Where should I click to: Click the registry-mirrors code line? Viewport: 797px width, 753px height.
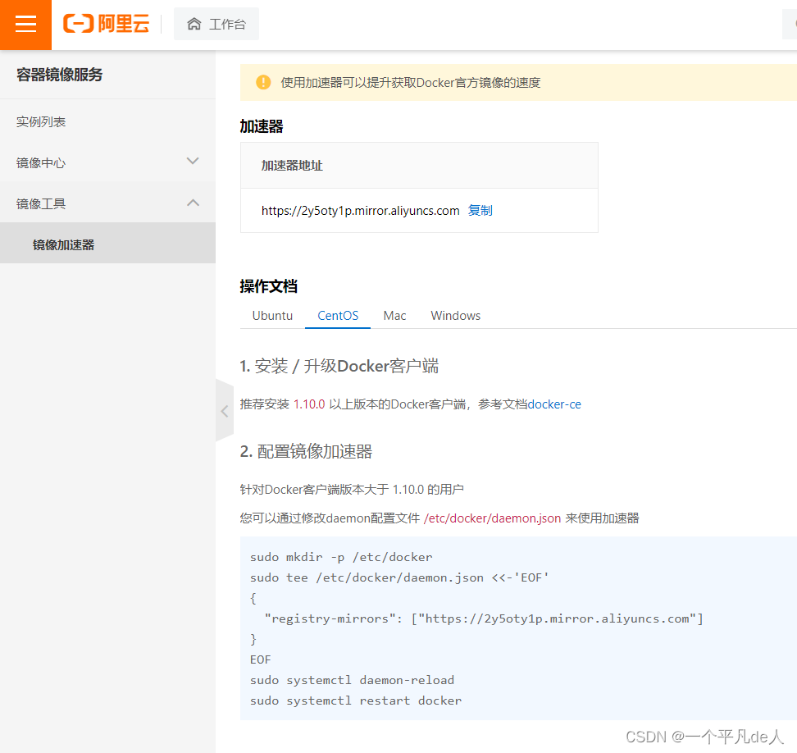(x=484, y=618)
